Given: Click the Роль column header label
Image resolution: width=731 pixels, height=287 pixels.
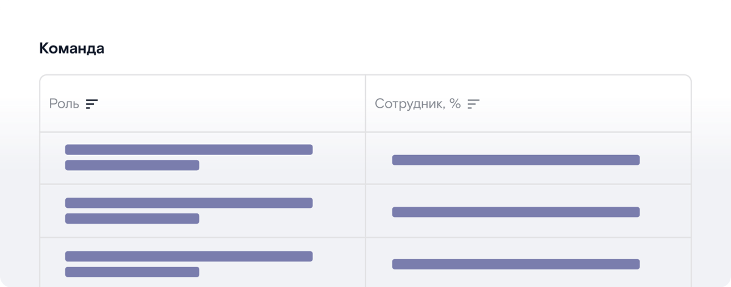Looking at the screenshot, I should click(64, 104).
